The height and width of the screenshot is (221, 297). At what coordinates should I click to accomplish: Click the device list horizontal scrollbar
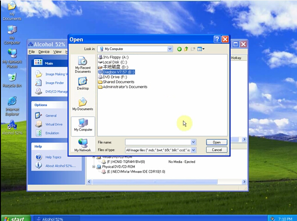coord(155,182)
